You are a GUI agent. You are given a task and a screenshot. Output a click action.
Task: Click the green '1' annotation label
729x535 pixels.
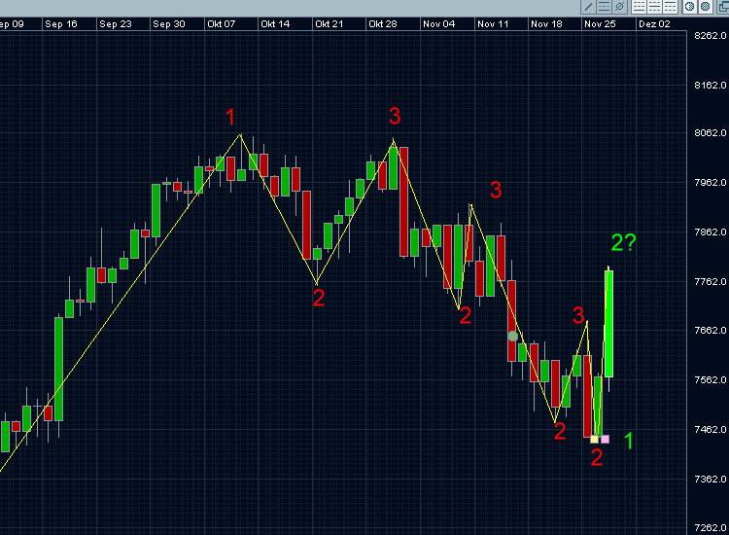click(629, 441)
